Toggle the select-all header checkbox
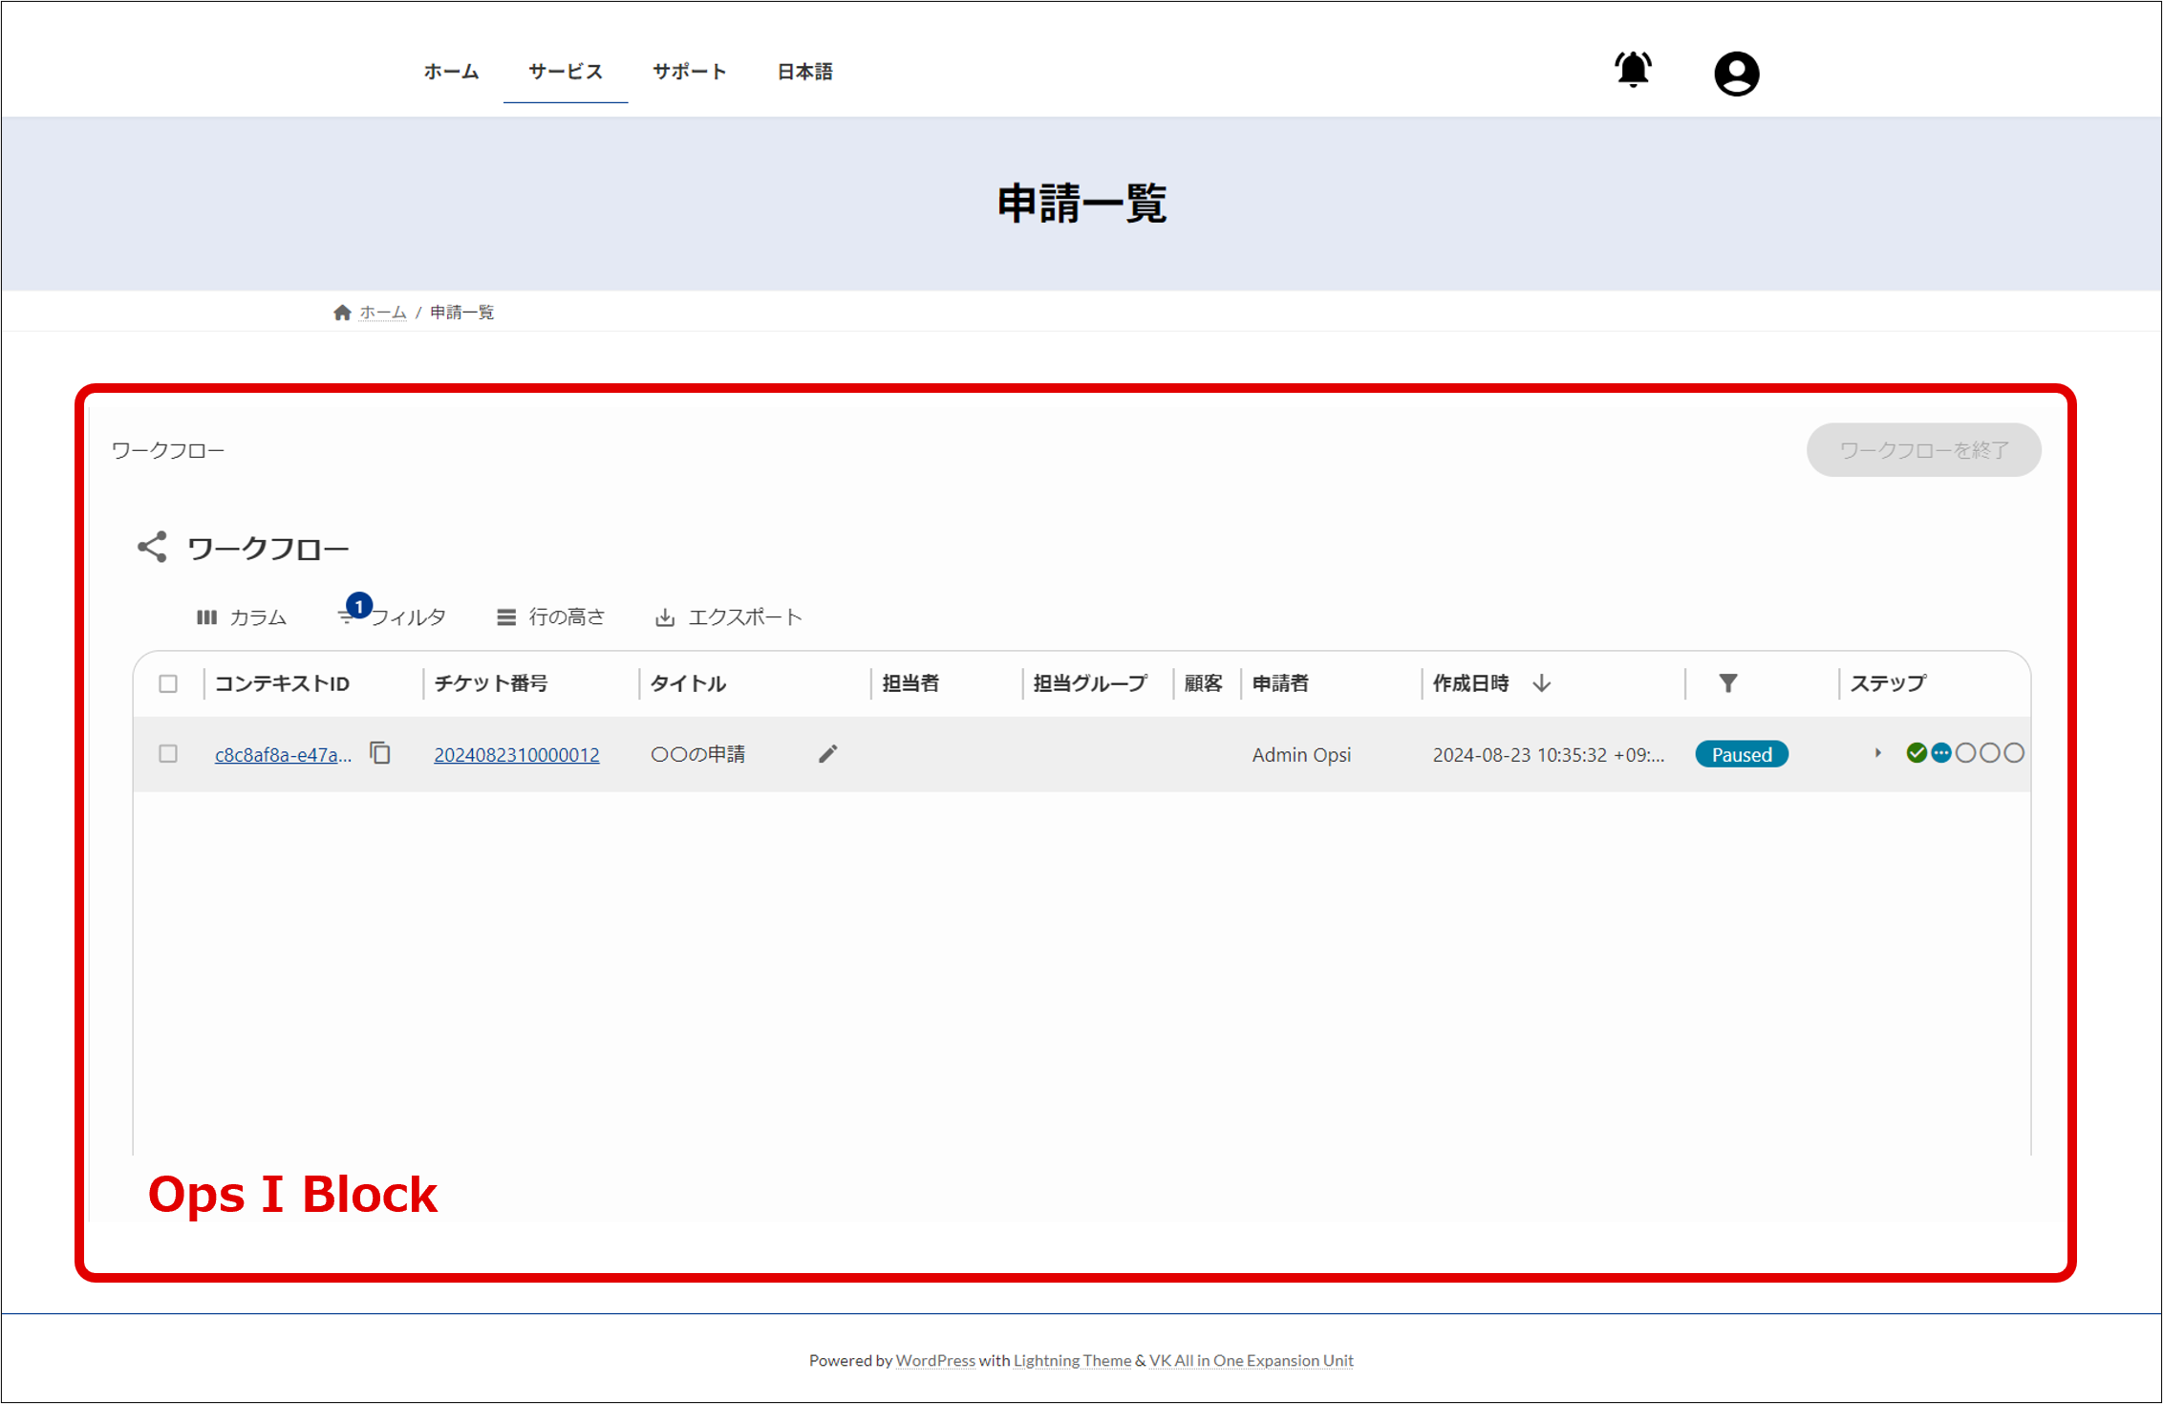Viewport: 2163px width, 1404px height. pyautogui.click(x=168, y=683)
